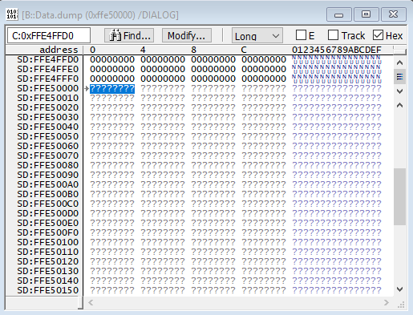Close the Data.dump window

point(393,14)
